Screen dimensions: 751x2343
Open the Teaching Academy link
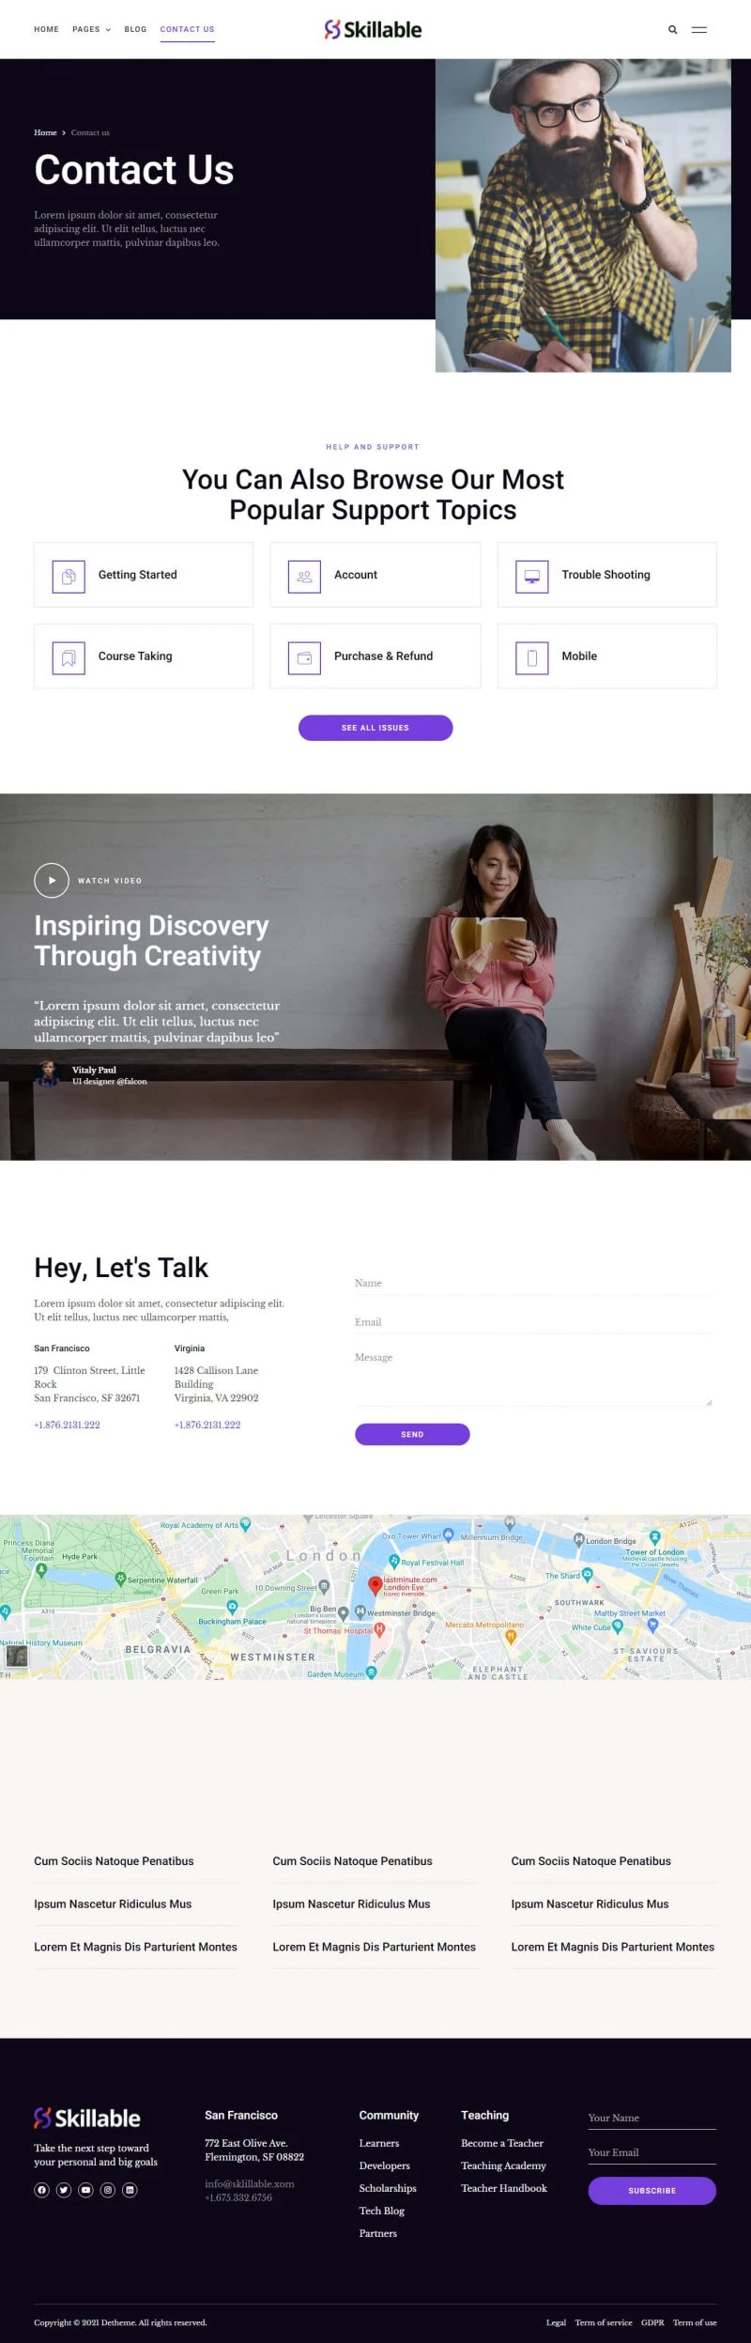[x=504, y=2166]
